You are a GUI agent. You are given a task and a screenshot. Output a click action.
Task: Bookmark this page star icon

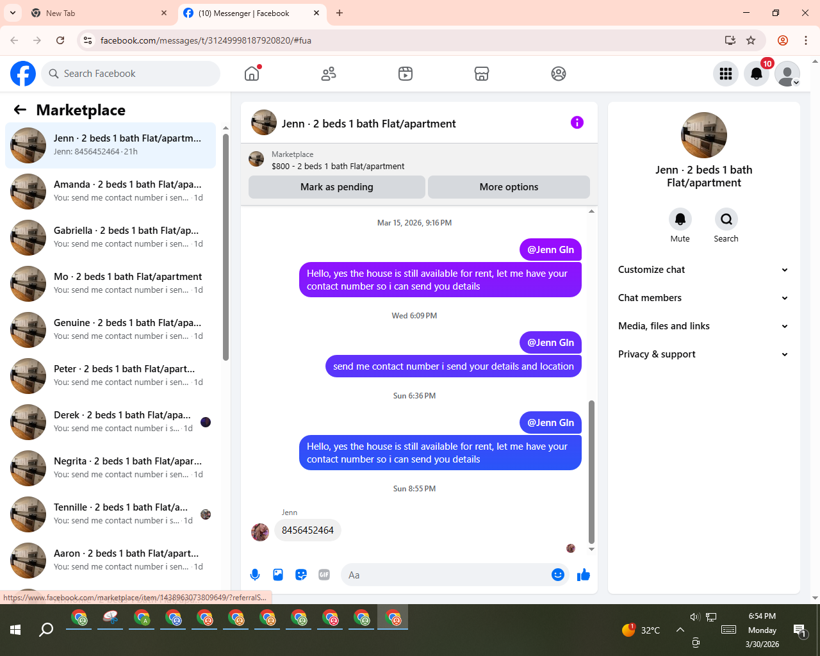click(x=751, y=40)
